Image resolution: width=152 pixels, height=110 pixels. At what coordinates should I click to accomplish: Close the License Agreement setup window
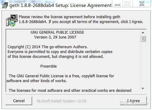[142, 4]
